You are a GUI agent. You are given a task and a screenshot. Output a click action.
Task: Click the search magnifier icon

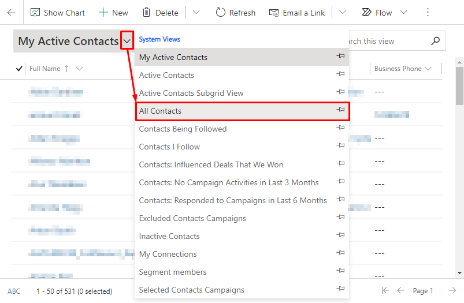[435, 41]
